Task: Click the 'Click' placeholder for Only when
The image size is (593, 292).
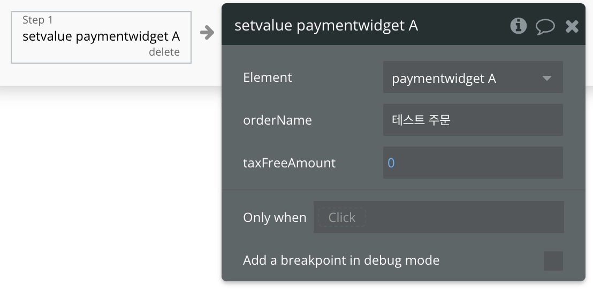Action: [341, 218]
